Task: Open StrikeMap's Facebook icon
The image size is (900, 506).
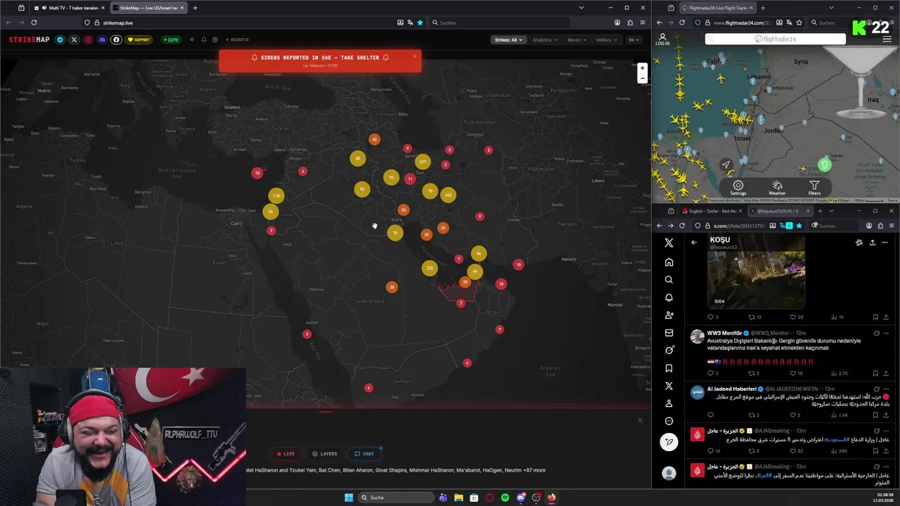Action: (x=117, y=40)
